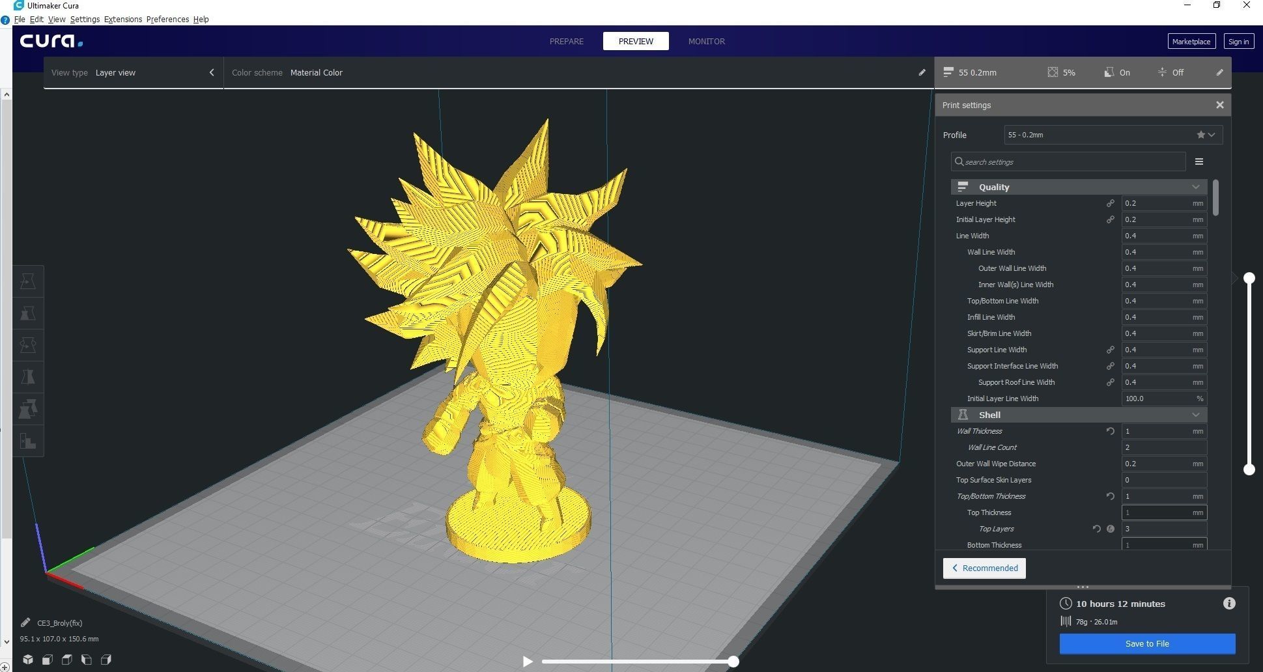Switch back to Recommended settings
This screenshot has height=672, width=1263.
pos(984,568)
